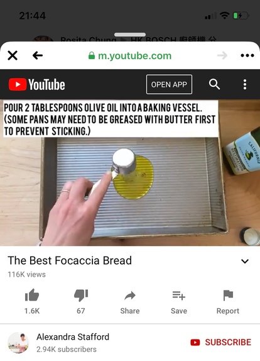Image resolution: width=260 pixels, height=361 pixels.
Task: Tap the thumbs down dislike icon
Action: click(81, 295)
